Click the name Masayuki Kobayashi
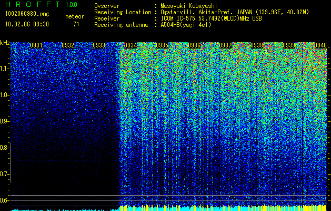Viewport: 331px width, 211px height. pos(189,6)
